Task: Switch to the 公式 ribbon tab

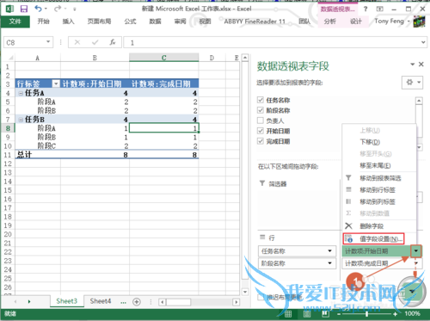Action: [x=130, y=22]
